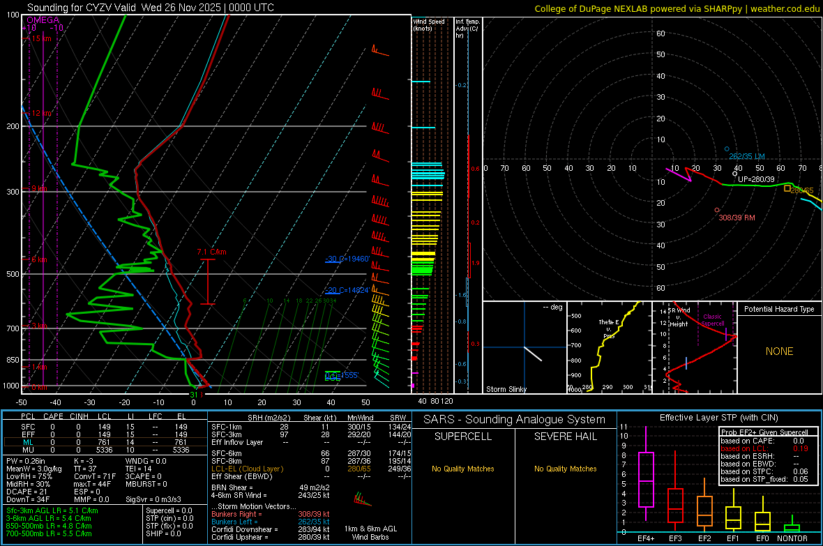Click the -30 C=19460' height label
This screenshot has width=823, height=546.
[347, 259]
